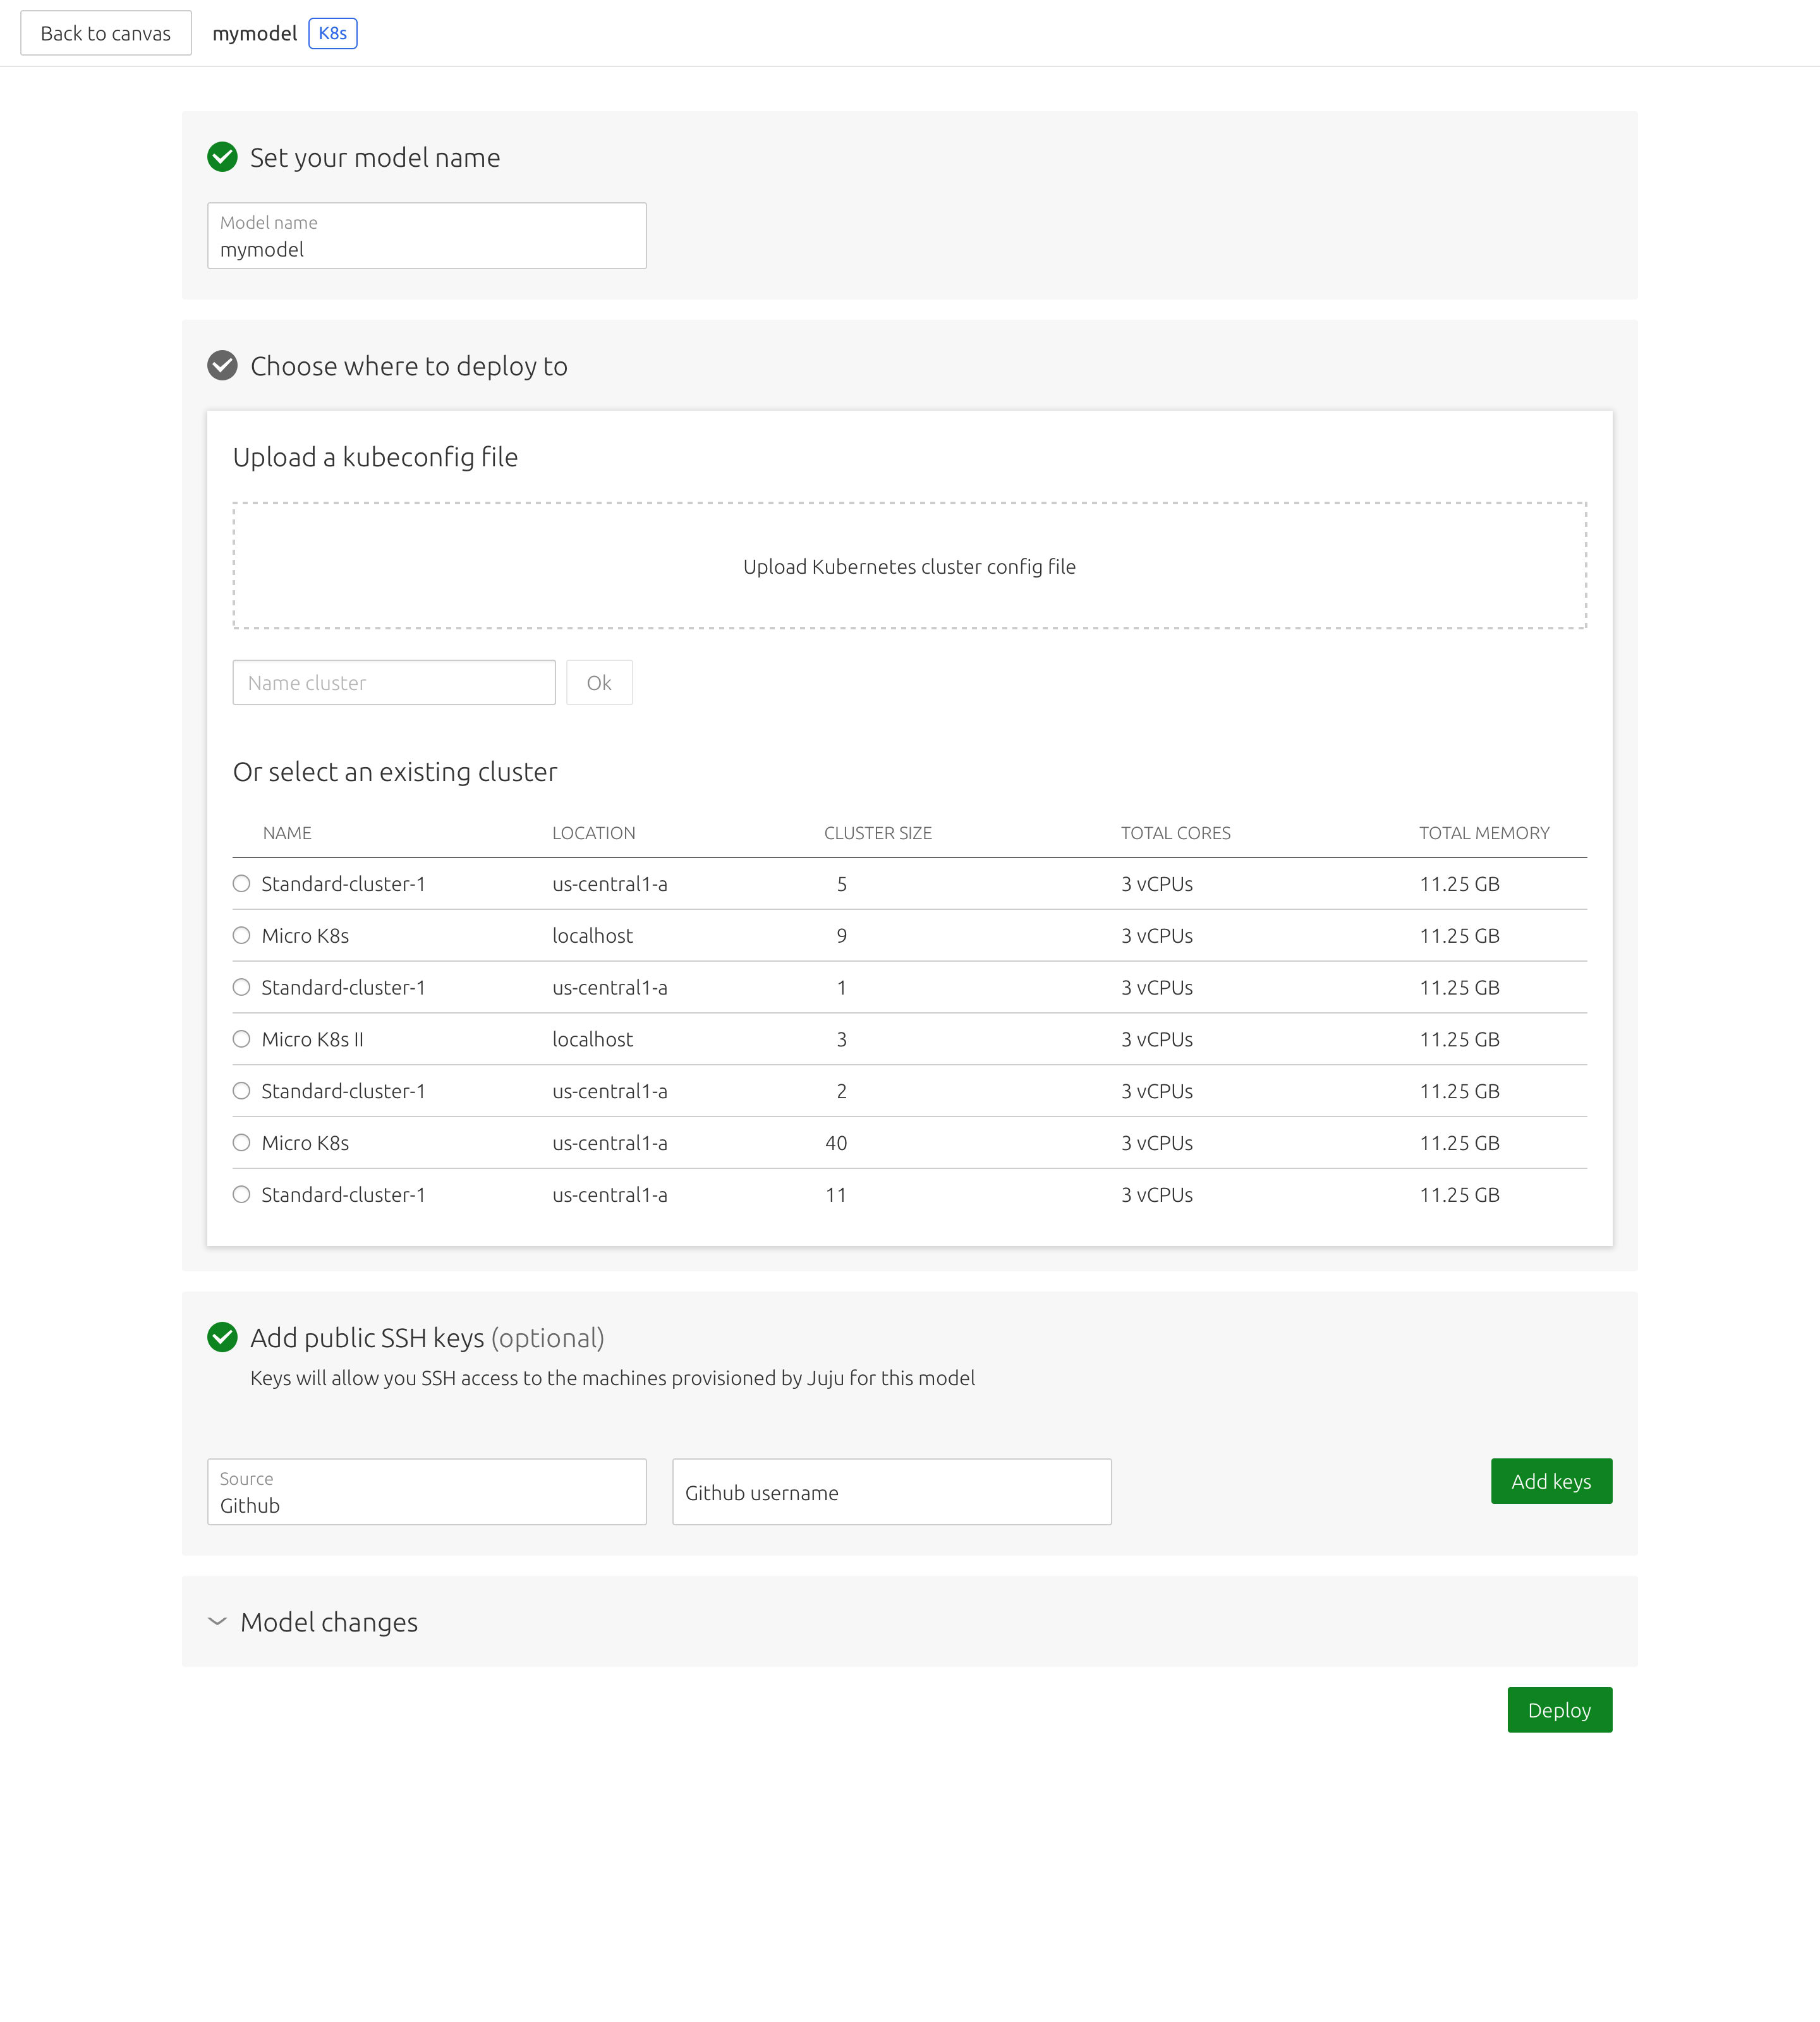This screenshot has height=2022, width=1820.
Task: Click the green Deploy button
Action: pyautogui.click(x=1560, y=1710)
